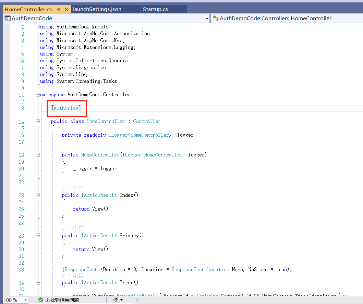Click line number 13 in the gutter
The height and width of the screenshot is (304, 363).
pyautogui.click(x=21, y=109)
